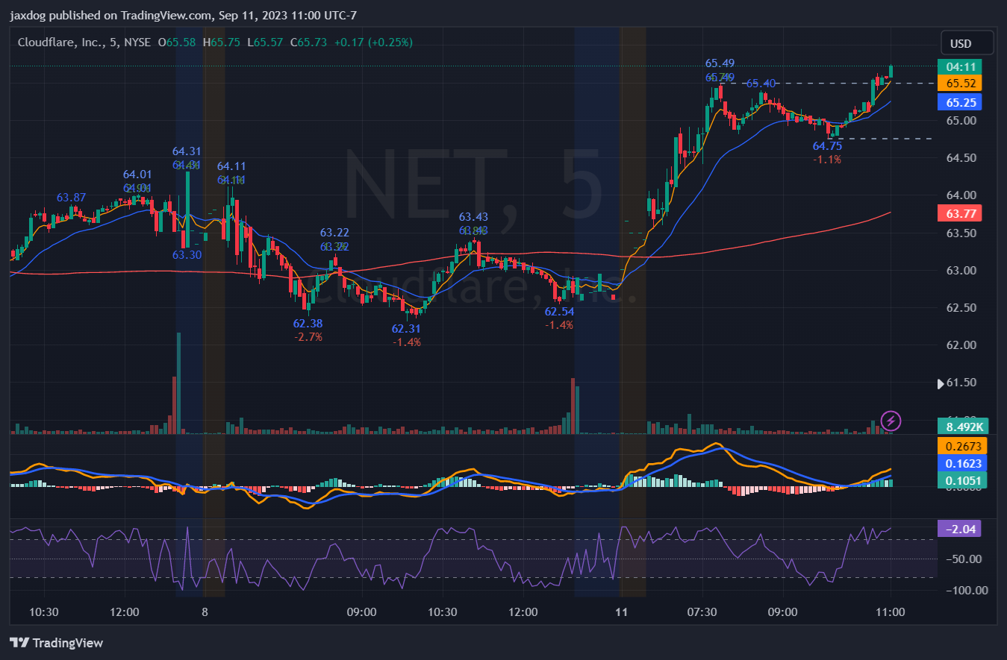Click the −1.1% drop label
The height and width of the screenshot is (660, 1007).
tap(827, 160)
